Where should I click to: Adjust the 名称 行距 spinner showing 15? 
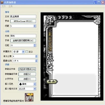(35, 45)
